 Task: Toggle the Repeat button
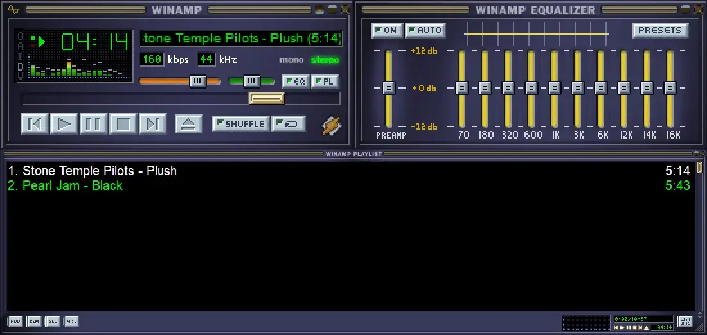coord(288,123)
